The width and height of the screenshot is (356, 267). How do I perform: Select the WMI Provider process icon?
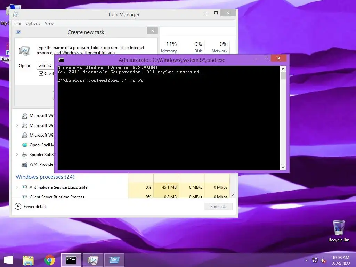[x=25, y=164]
